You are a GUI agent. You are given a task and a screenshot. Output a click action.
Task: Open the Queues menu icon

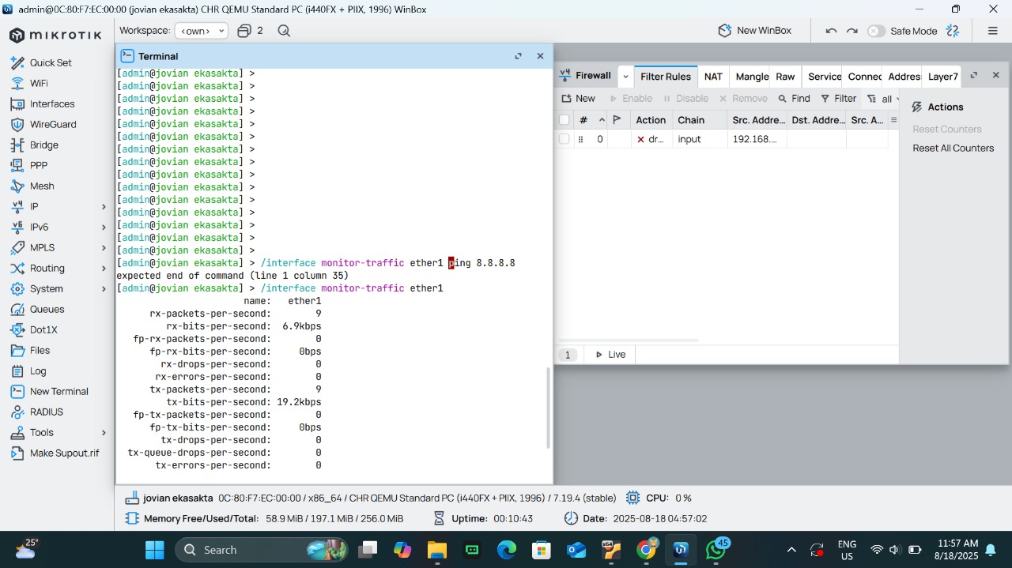pyautogui.click(x=17, y=309)
